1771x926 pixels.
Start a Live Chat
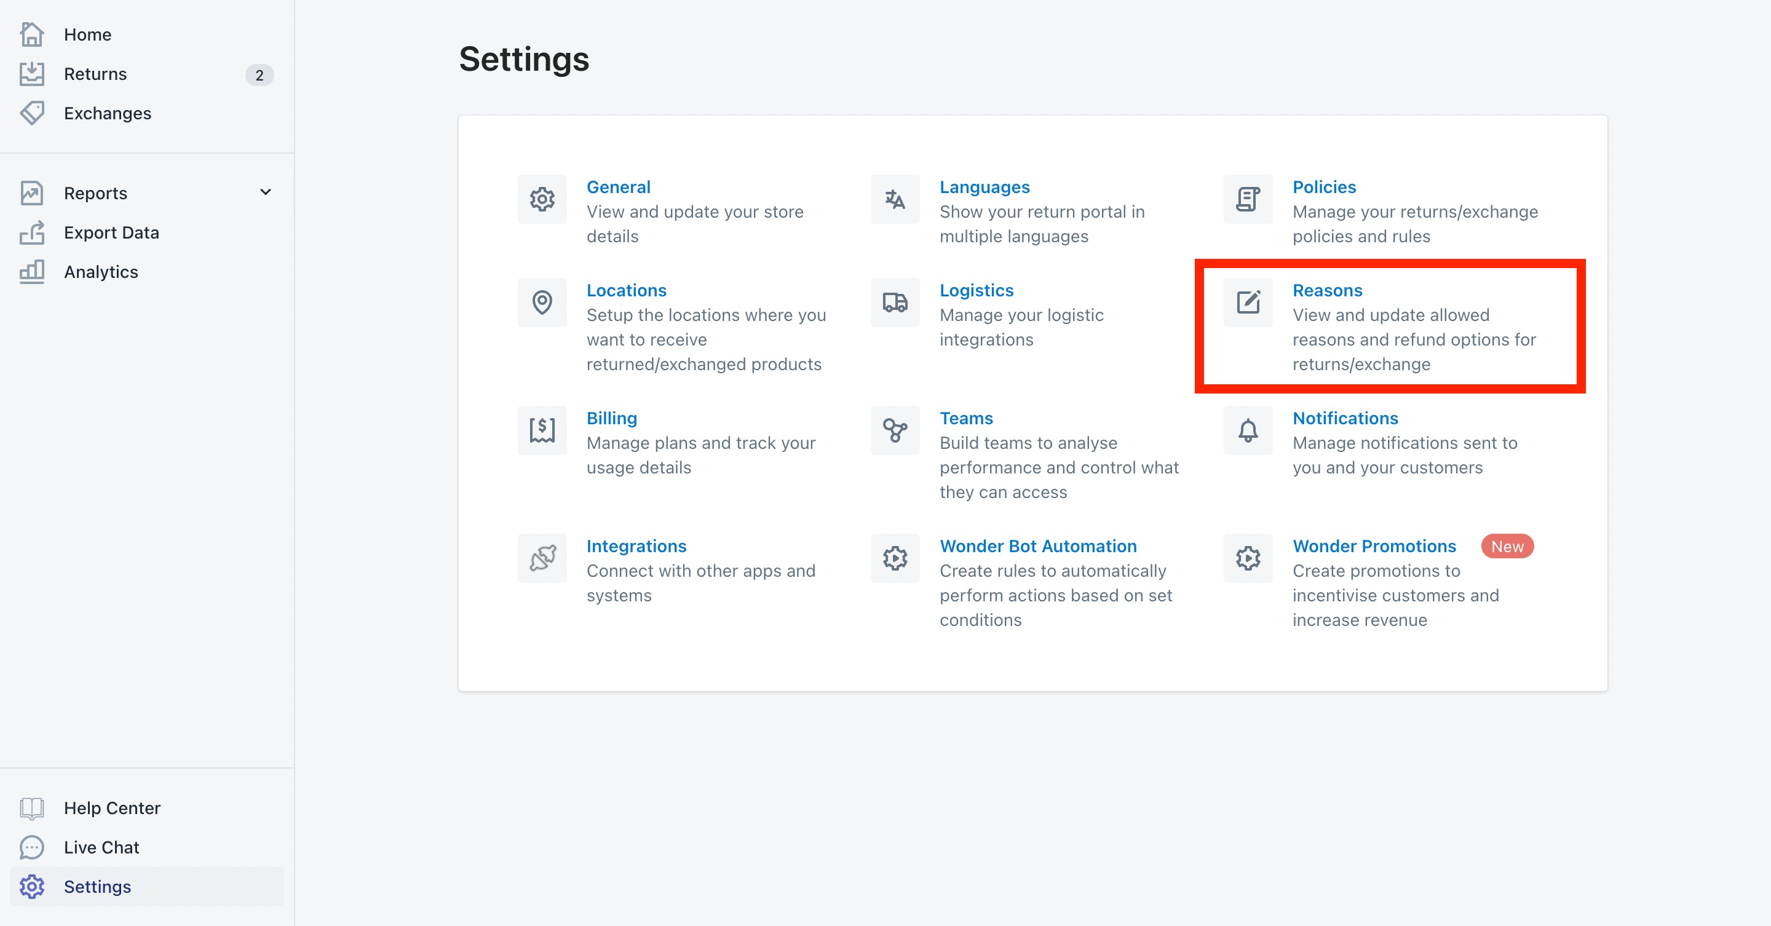[x=101, y=847]
